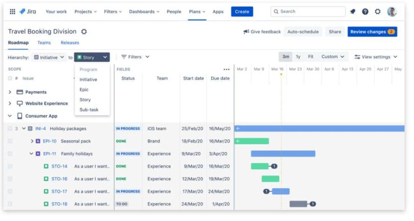414x221 pixels.
Task: Open the notifications icon
Action: [x=353, y=11]
